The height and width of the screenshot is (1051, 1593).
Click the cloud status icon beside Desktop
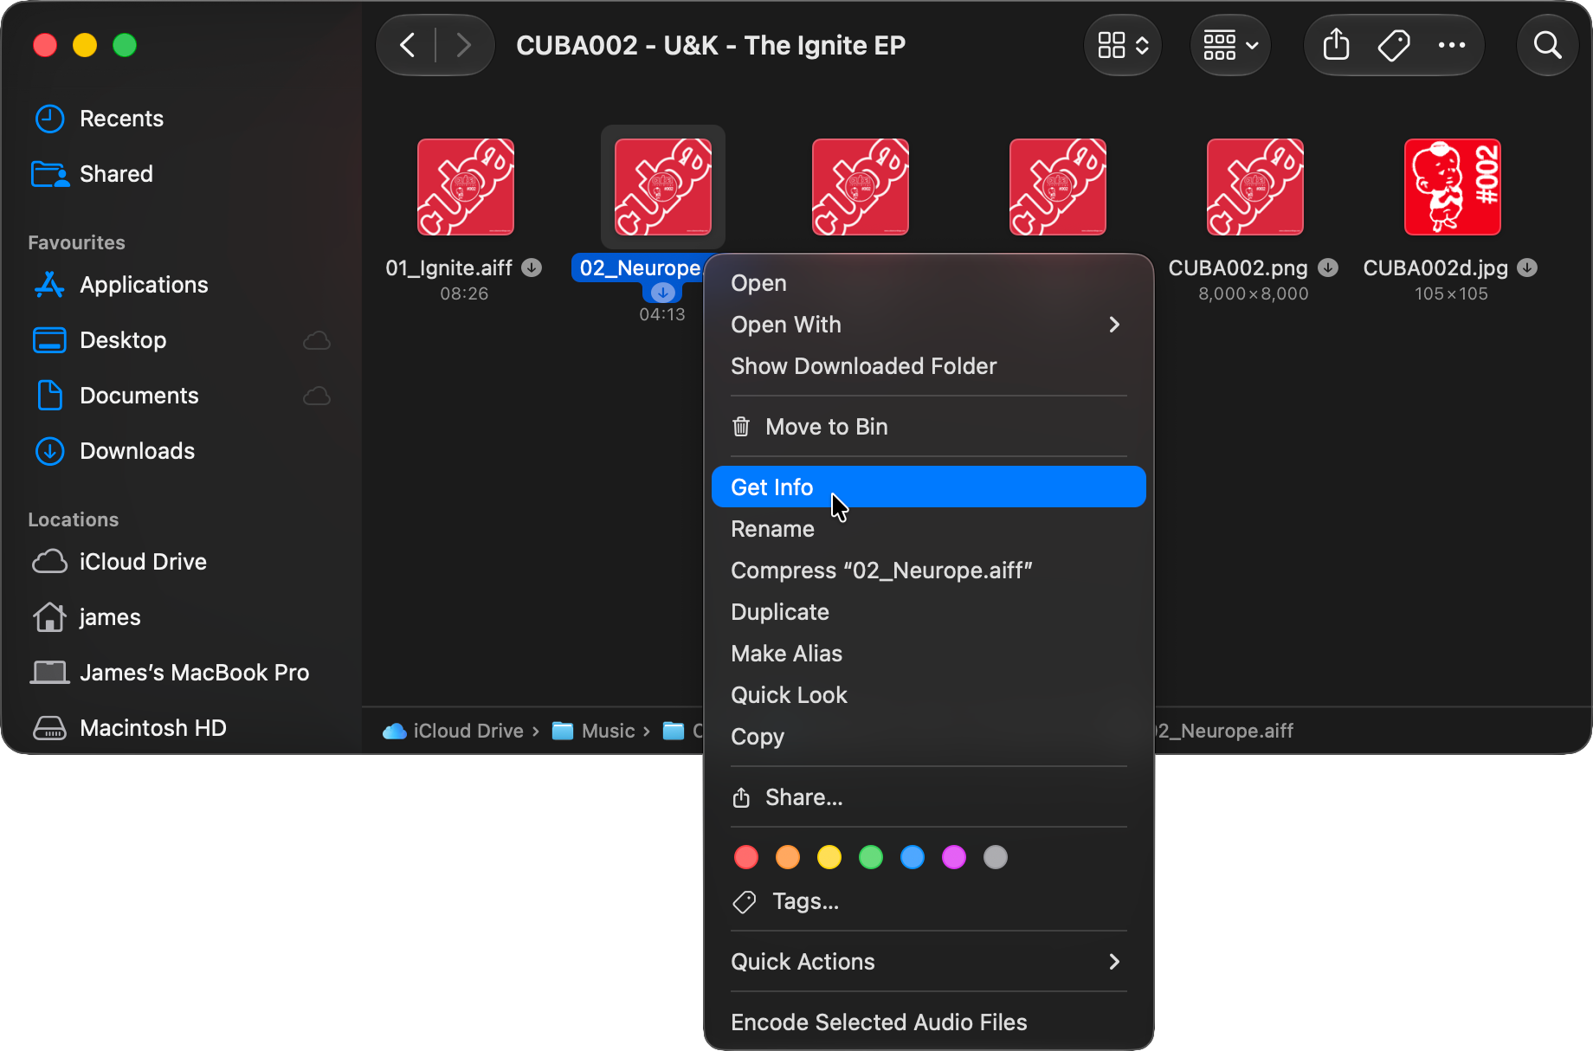317,340
